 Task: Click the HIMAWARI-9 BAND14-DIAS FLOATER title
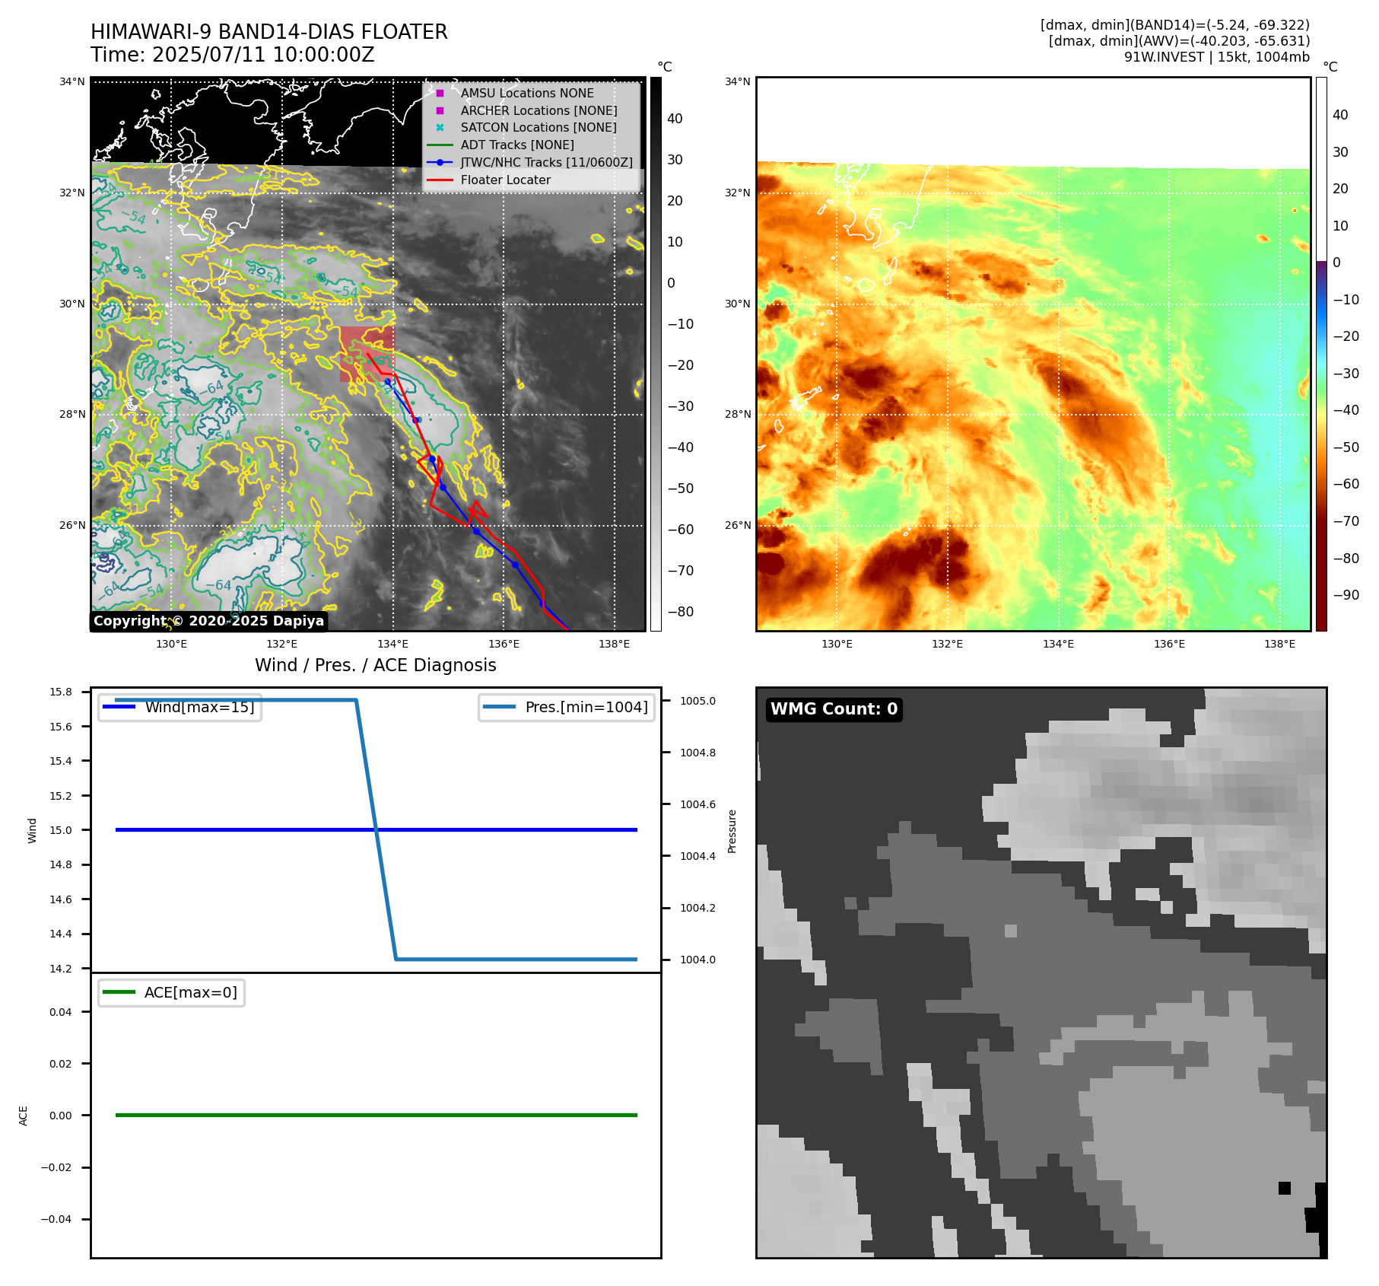(269, 32)
